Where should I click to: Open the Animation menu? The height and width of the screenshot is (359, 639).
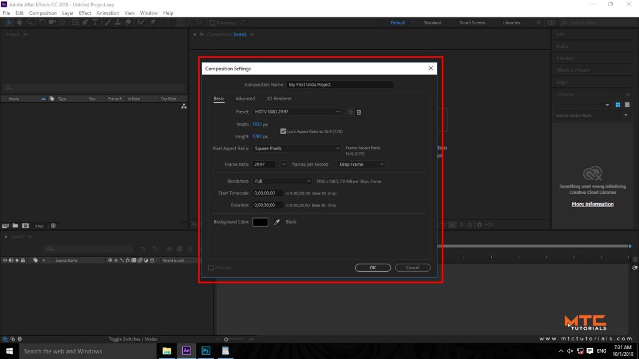coord(107,13)
